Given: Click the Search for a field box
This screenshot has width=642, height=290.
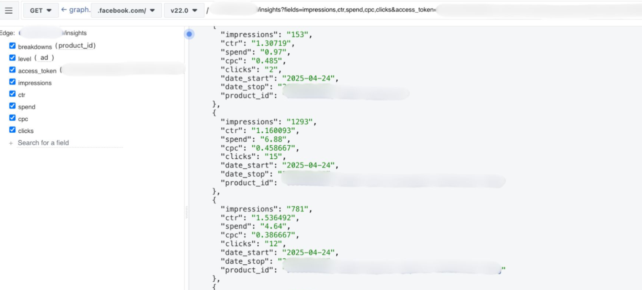Looking at the screenshot, I should [69, 143].
